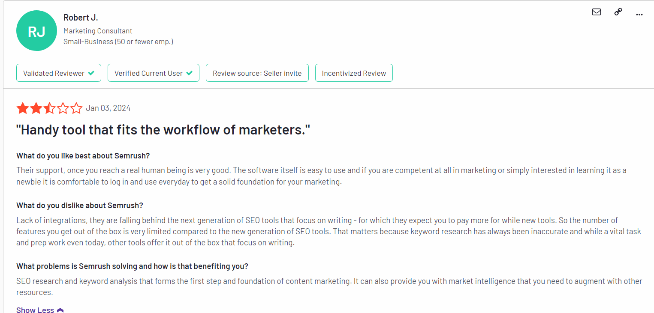Click the Marketing Consultant job title
The image size is (654, 313).
click(98, 31)
